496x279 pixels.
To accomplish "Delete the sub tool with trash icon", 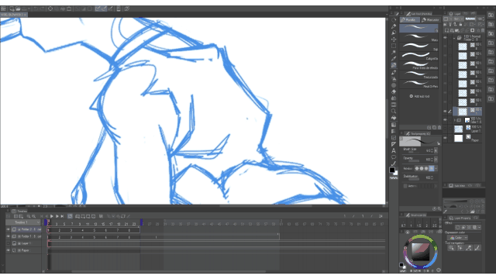I will (x=439, y=127).
